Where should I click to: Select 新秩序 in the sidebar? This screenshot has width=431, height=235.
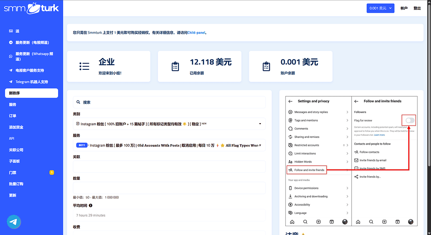[x=31, y=93]
